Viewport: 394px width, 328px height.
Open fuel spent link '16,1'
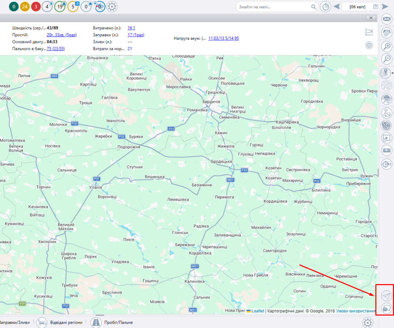[131, 28]
